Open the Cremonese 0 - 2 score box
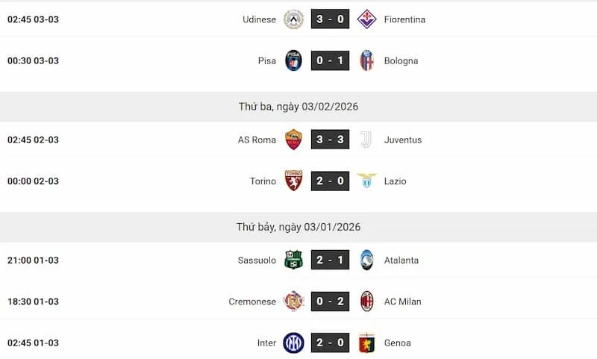The width and height of the screenshot is (597, 359). point(330,302)
